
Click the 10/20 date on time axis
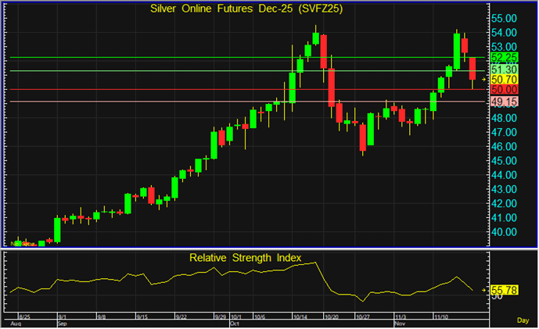(x=331, y=317)
